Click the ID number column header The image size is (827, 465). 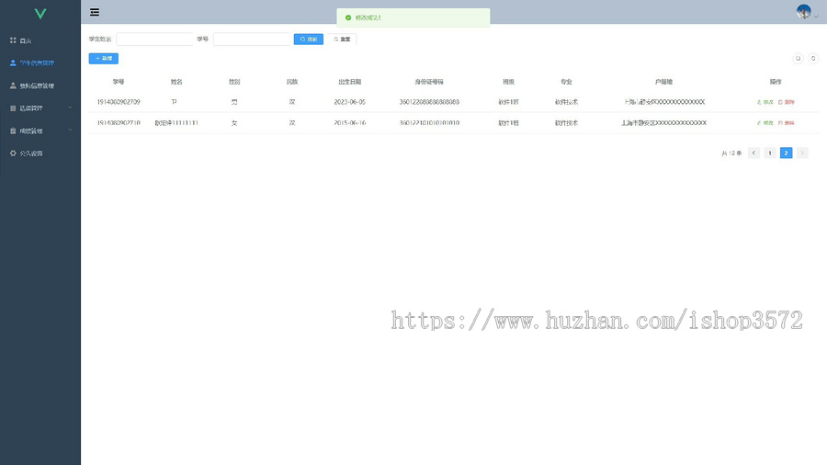[x=429, y=82]
